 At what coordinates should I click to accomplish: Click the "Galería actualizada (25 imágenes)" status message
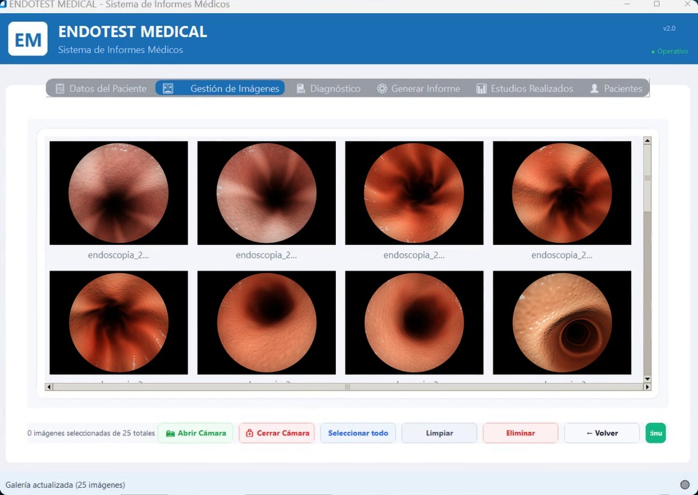[x=66, y=485]
